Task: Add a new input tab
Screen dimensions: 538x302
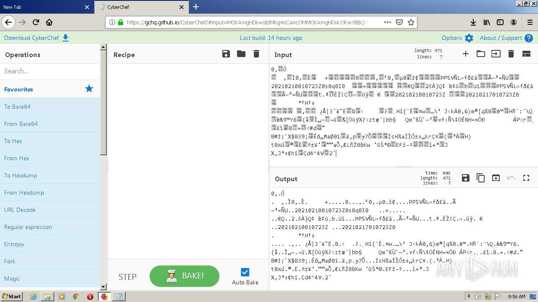Action: [466, 54]
